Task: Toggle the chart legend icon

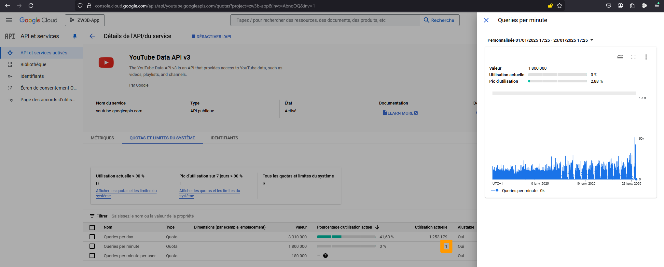Action: (x=620, y=57)
